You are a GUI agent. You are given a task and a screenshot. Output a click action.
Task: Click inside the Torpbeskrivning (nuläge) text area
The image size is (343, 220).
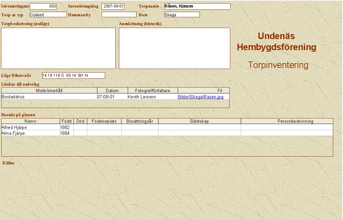(58, 48)
